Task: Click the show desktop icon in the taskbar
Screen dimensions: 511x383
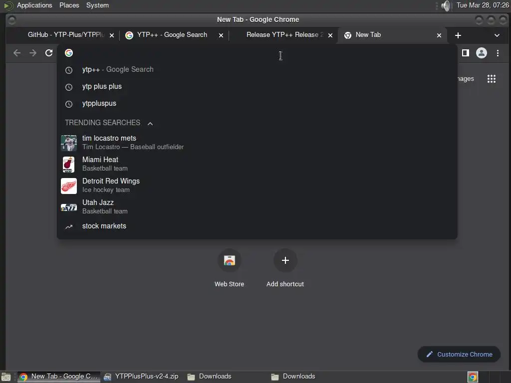Action: [6, 377]
